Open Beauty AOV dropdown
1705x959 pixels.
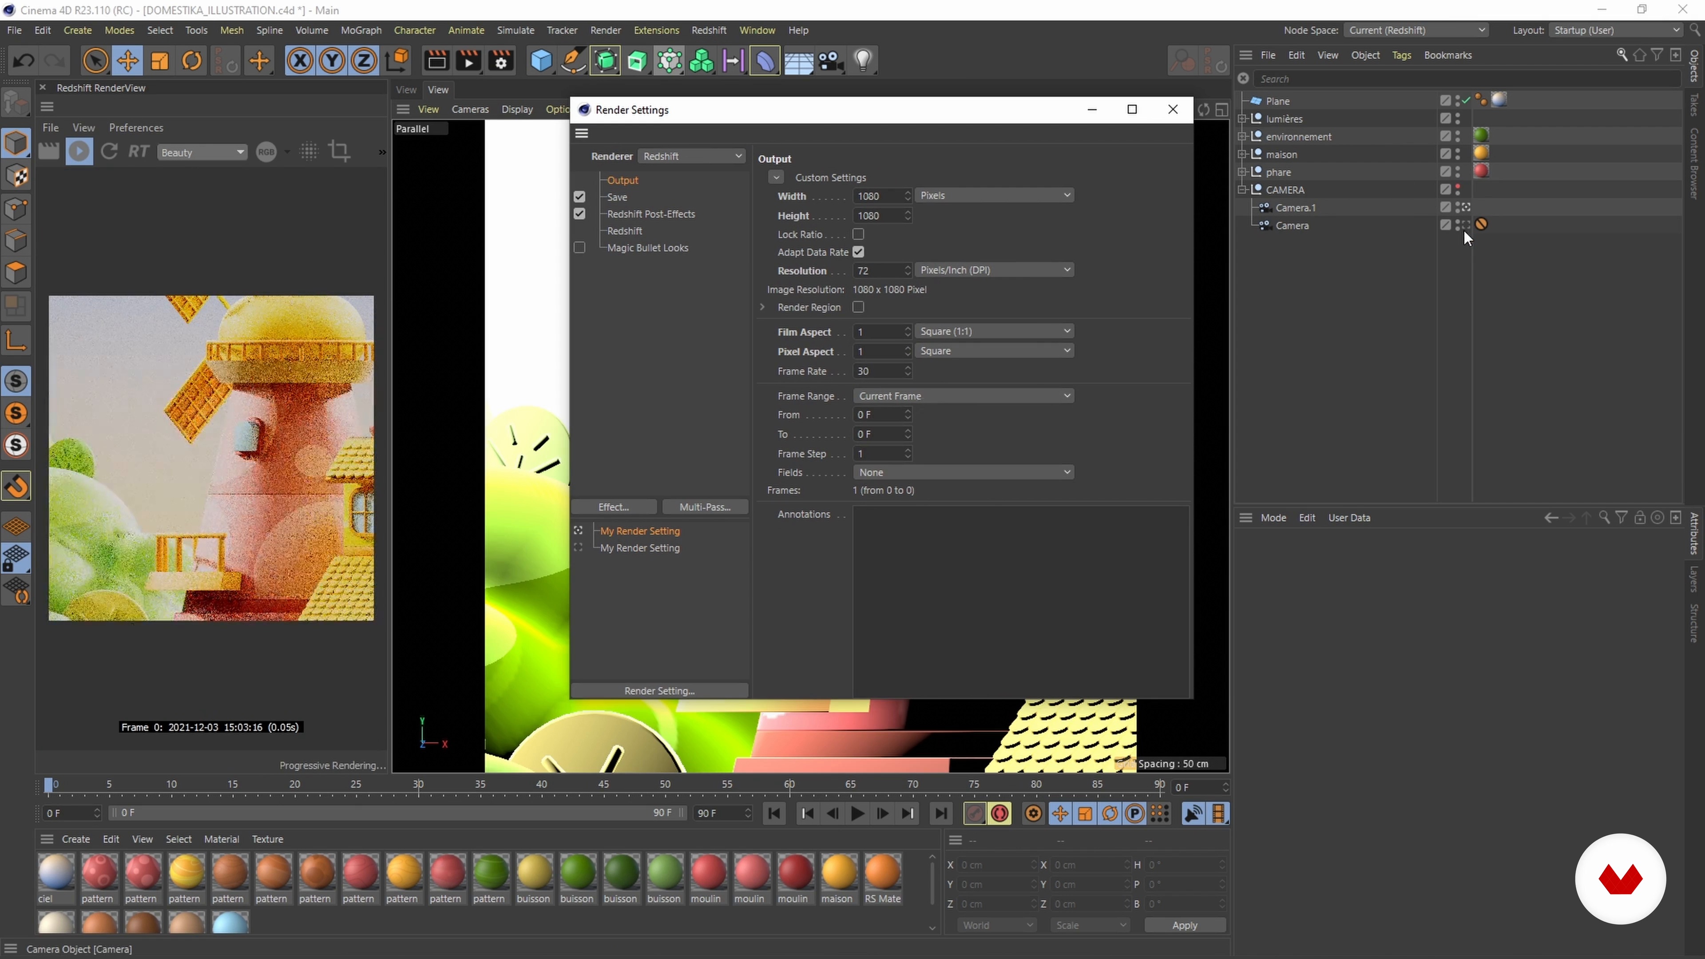(x=202, y=152)
